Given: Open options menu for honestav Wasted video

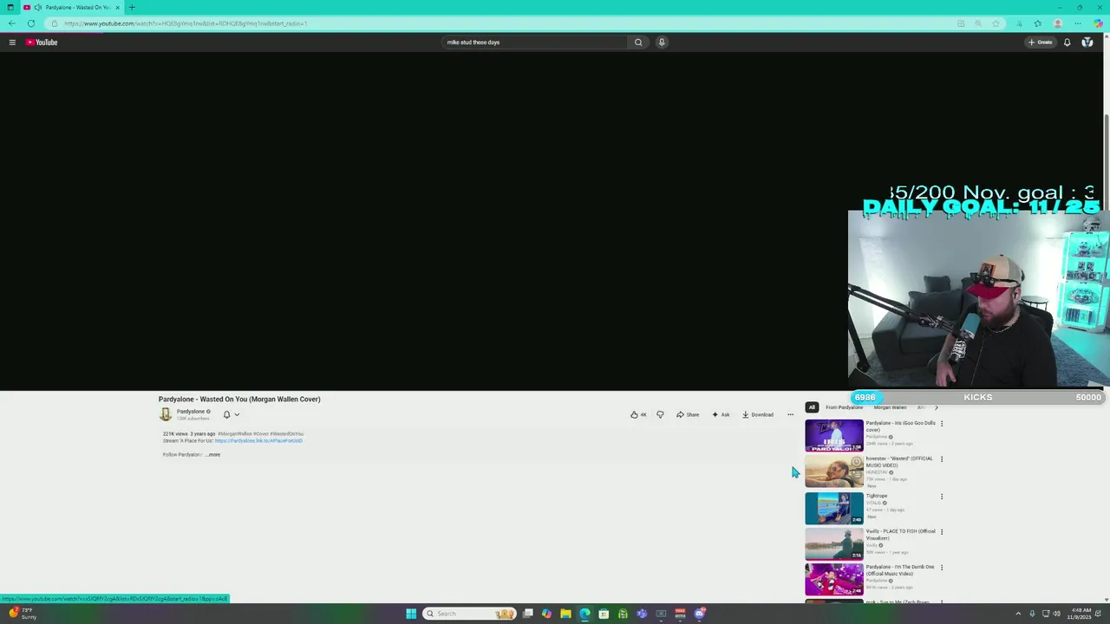Looking at the screenshot, I should (x=942, y=459).
